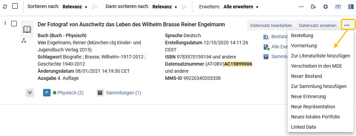
Task: Click the related records hierarchy icon
Action: point(24,41)
